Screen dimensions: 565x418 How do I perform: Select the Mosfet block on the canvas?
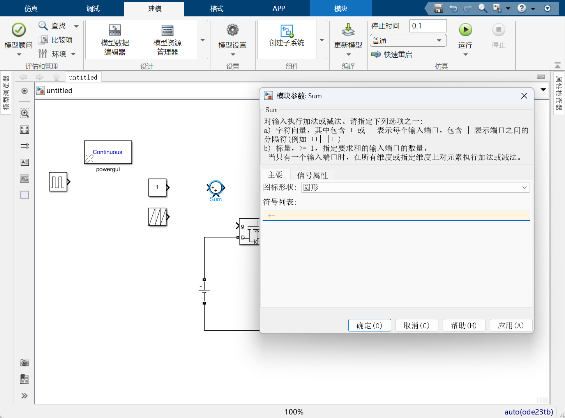pyautogui.click(x=249, y=232)
